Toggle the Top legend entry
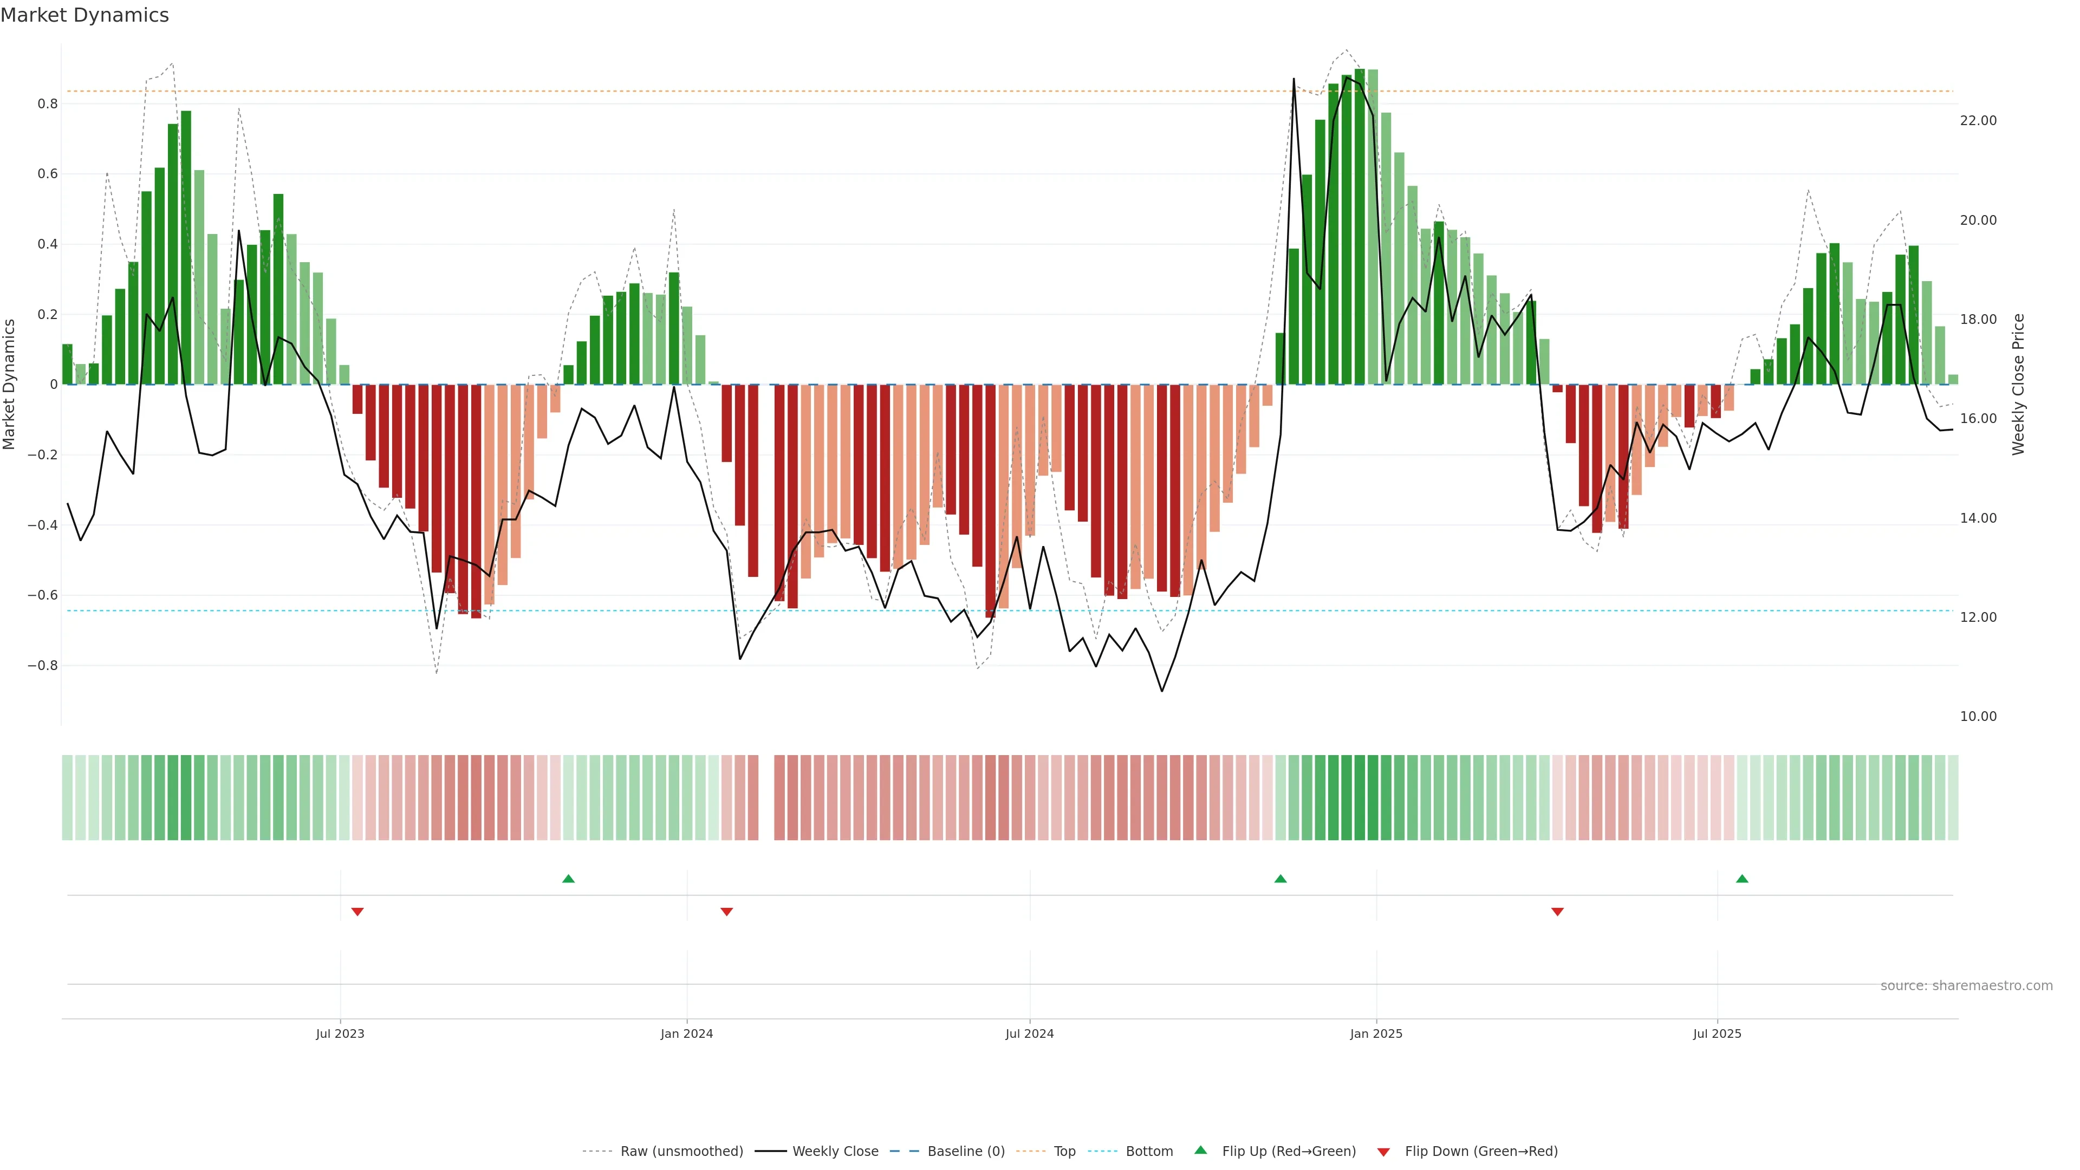The height and width of the screenshot is (1170, 2080). tap(1064, 1152)
